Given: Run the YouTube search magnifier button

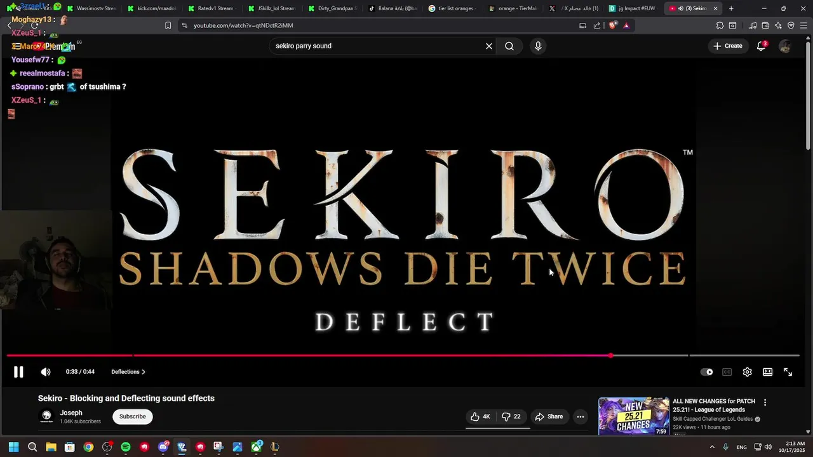Looking at the screenshot, I should tap(509, 46).
